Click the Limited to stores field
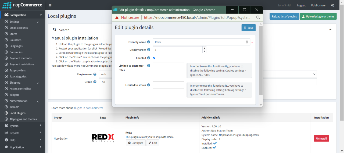Viewport: 344px width, 153px height. 168,85
